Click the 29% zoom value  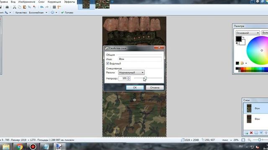236,140
